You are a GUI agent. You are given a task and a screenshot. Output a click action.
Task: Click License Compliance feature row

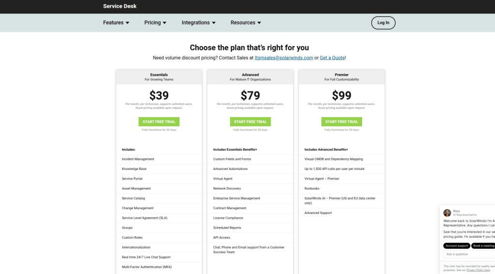pos(250,218)
